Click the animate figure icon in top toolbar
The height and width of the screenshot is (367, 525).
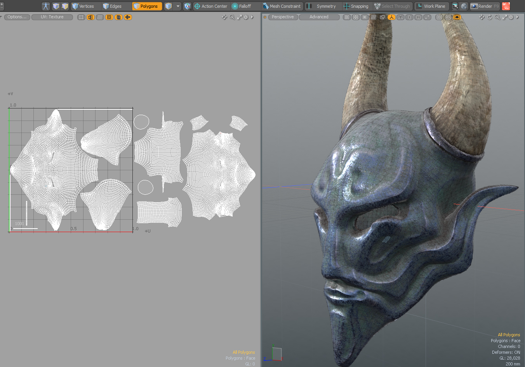[46, 6]
